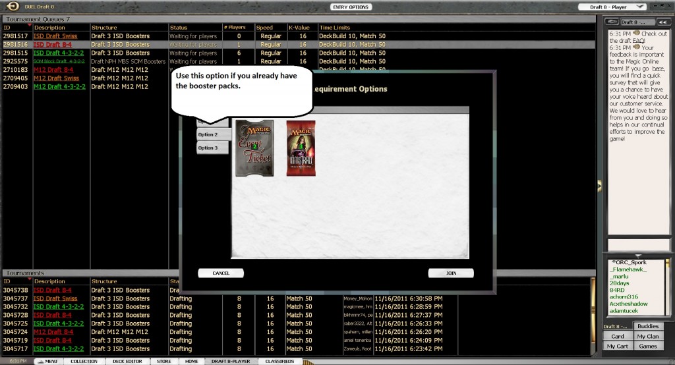The width and height of the screenshot is (675, 365).
Task: Click the Entry Options button
Action: 351,7
